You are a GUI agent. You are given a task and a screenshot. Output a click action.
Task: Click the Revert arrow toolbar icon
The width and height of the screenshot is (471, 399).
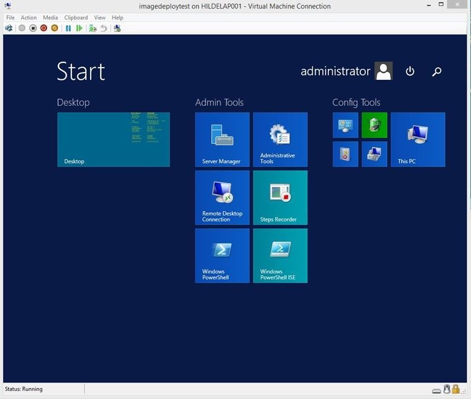[104, 28]
